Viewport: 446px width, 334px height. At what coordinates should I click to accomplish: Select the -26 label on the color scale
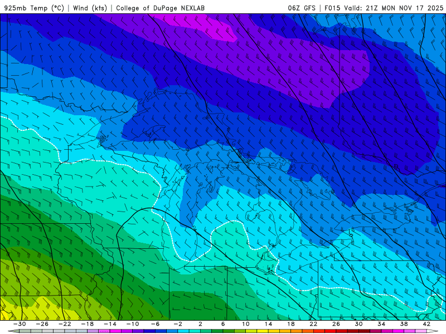(42, 324)
